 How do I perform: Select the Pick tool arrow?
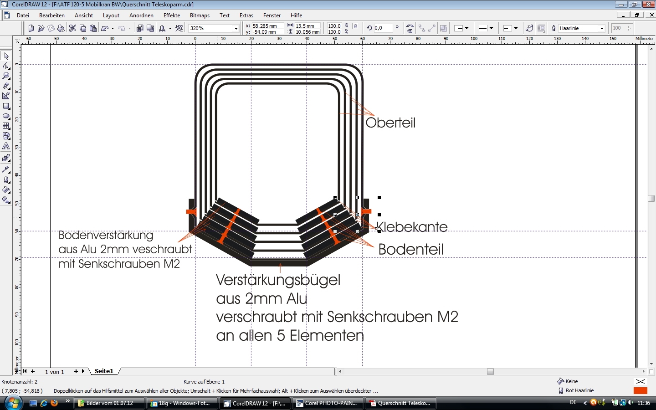pos(6,56)
